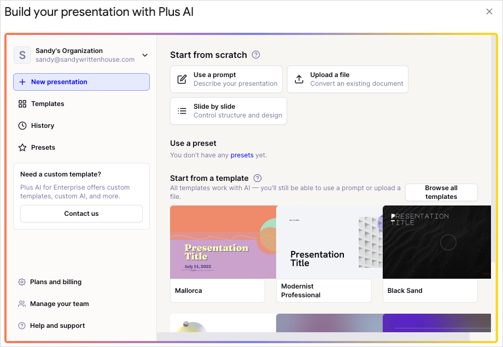Expand the Sandy's Organization account dropdown chevron
The image size is (503, 347).
(145, 55)
